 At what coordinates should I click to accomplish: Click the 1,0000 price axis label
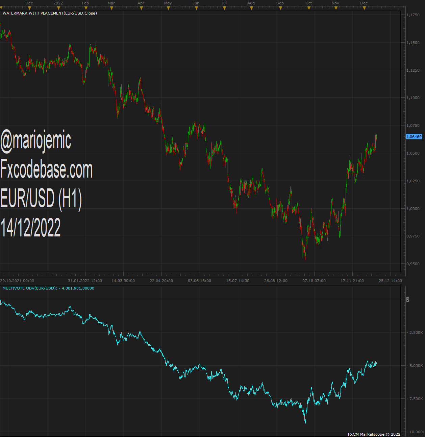(x=413, y=209)
